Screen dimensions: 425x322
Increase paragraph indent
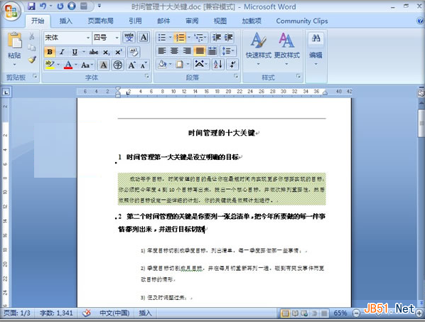228,37
